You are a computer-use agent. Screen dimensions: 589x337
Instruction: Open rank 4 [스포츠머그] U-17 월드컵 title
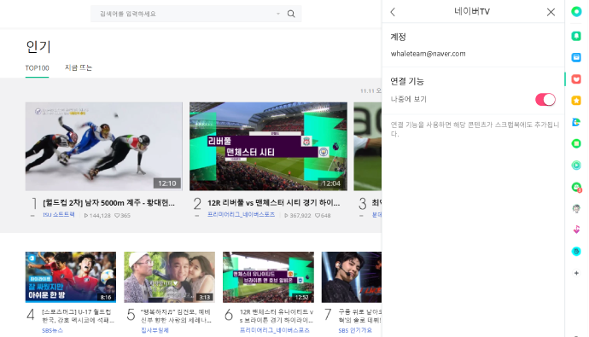79,316
